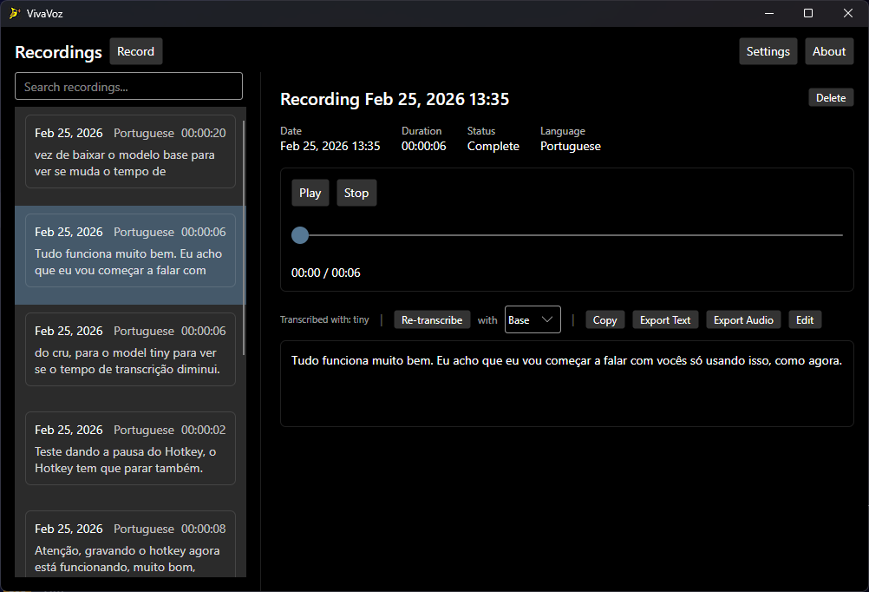The width and height of the screenshot is (869, 592).
Task: Re-transcribe the recording
Action: click(432, 319)
